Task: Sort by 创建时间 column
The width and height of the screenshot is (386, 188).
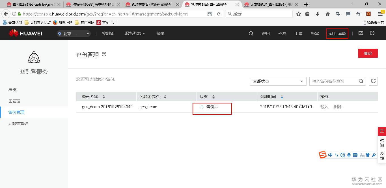Action: tap(282, 97)
